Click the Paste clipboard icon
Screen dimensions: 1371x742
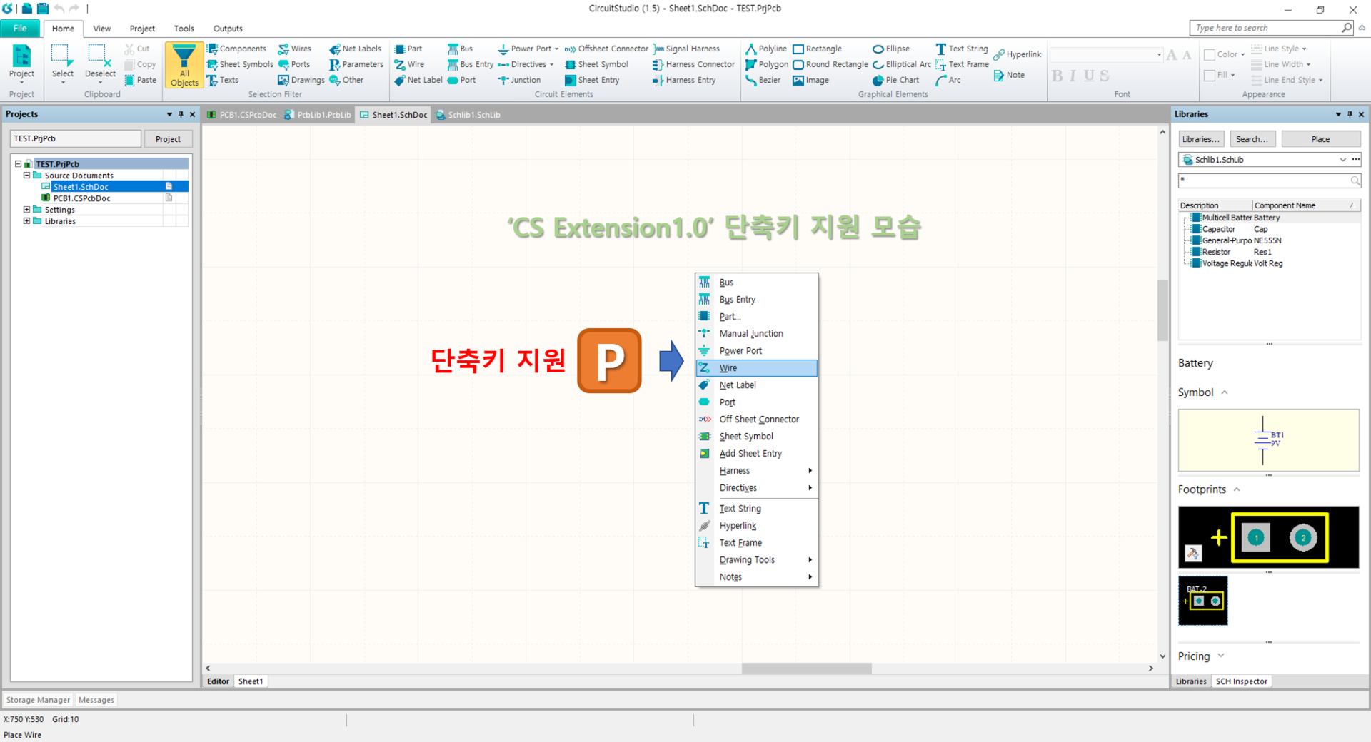click(140, 80)
